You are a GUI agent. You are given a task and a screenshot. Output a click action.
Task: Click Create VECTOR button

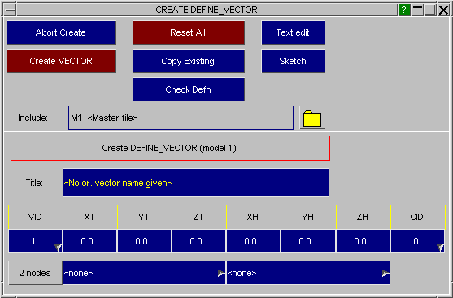pyautogui.click(x=62, y=61)
